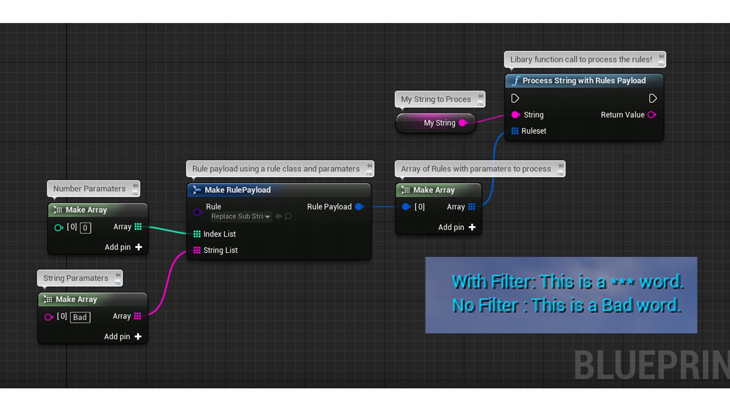Click the Array of Rules with paramaters comment

[476, 169]
